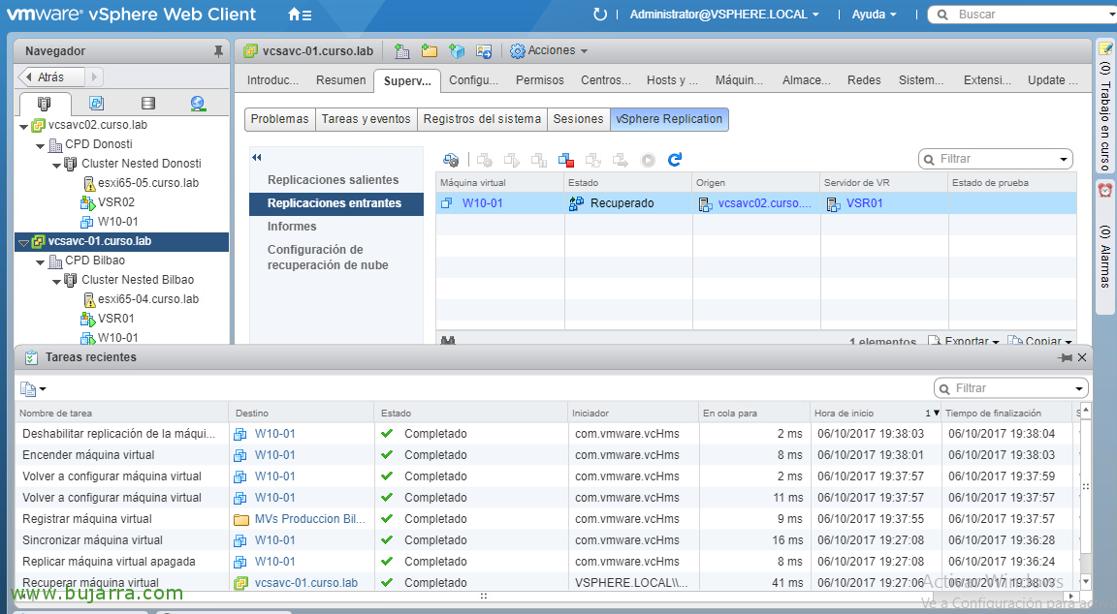Viewport: 1117px width, 614px height.
Task: Select Replicaciones salientes in side menu
Action: pyautogui.click(x=334, y=180)
